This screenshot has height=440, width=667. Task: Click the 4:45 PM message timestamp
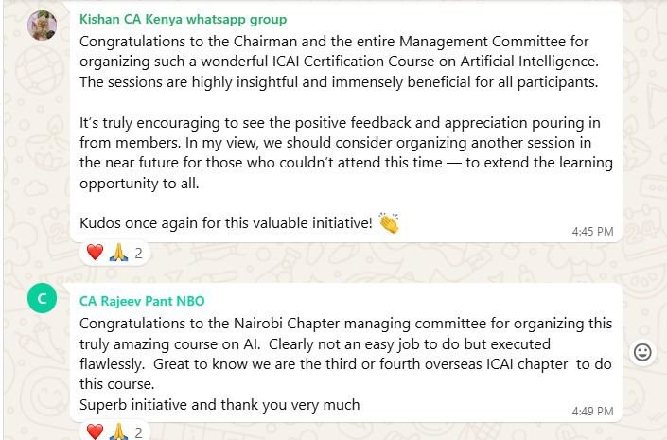592,231
